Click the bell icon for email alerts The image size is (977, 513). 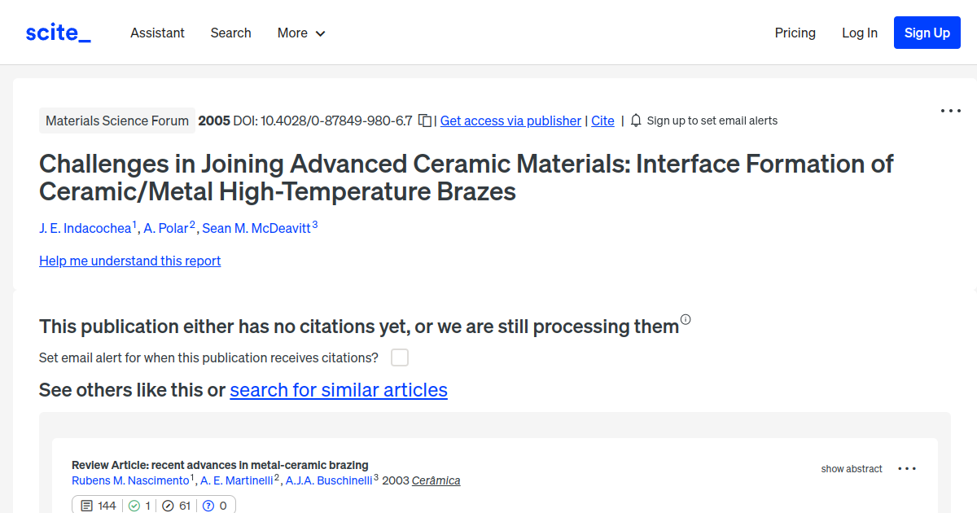pos(635,120)
